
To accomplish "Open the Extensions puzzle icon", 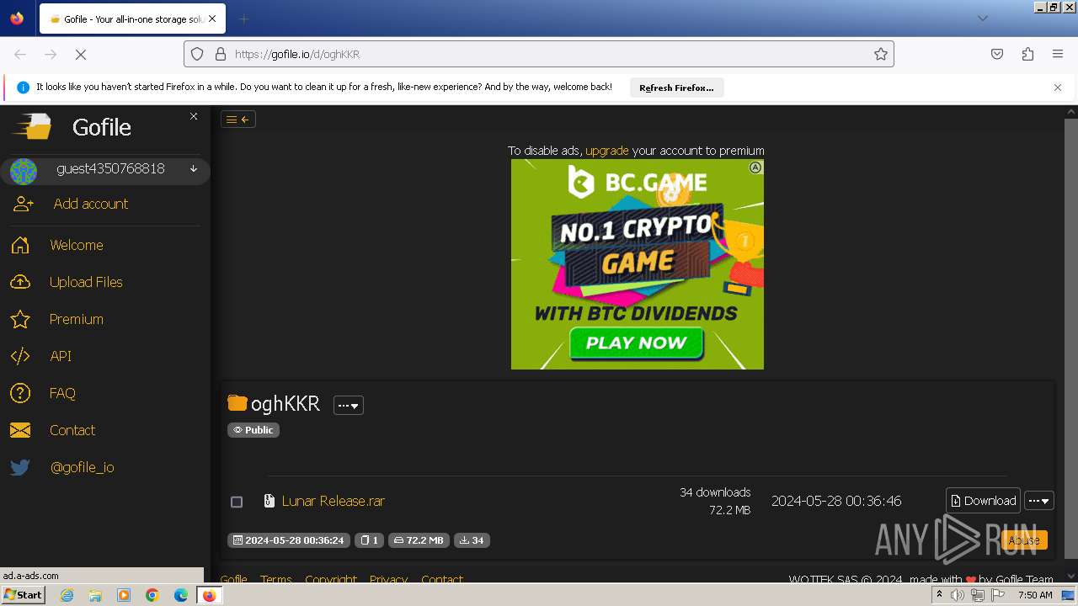I will click(1027, 54).
